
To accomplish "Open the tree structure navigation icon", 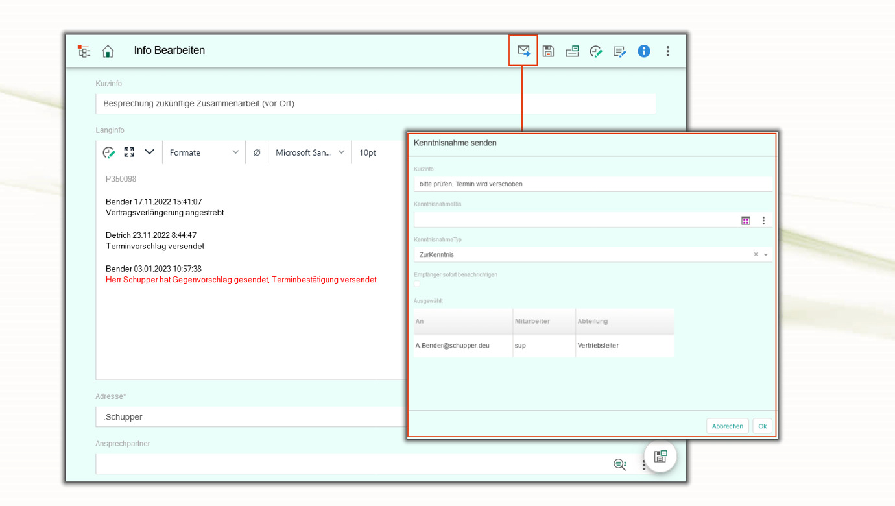I will coord(84,51).
